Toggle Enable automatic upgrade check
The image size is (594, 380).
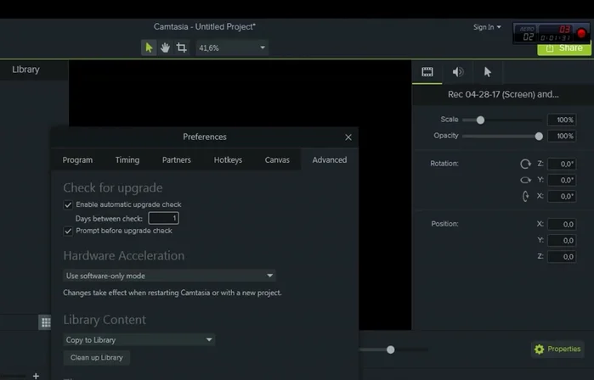[68, 205]
